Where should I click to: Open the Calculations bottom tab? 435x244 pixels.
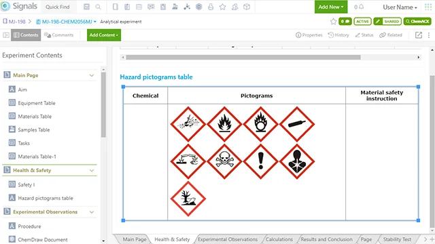(x=279, y=239)
